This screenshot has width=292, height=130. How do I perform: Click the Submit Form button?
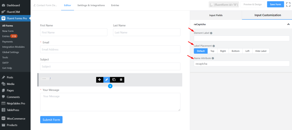51,120
